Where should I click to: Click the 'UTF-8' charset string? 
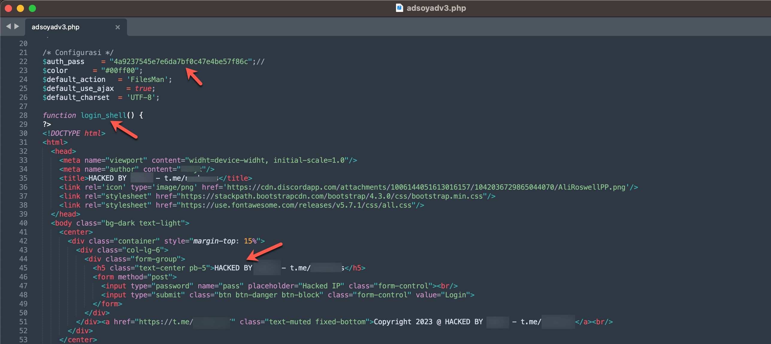coord(141,98)
